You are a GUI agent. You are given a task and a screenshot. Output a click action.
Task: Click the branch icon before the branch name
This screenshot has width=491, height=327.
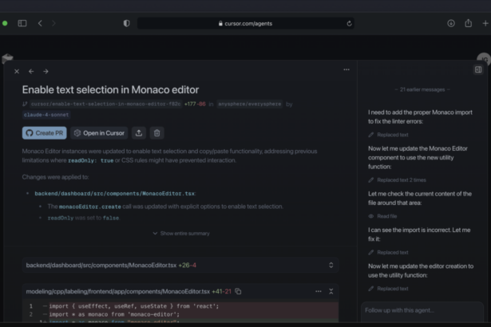pos(25,104)
